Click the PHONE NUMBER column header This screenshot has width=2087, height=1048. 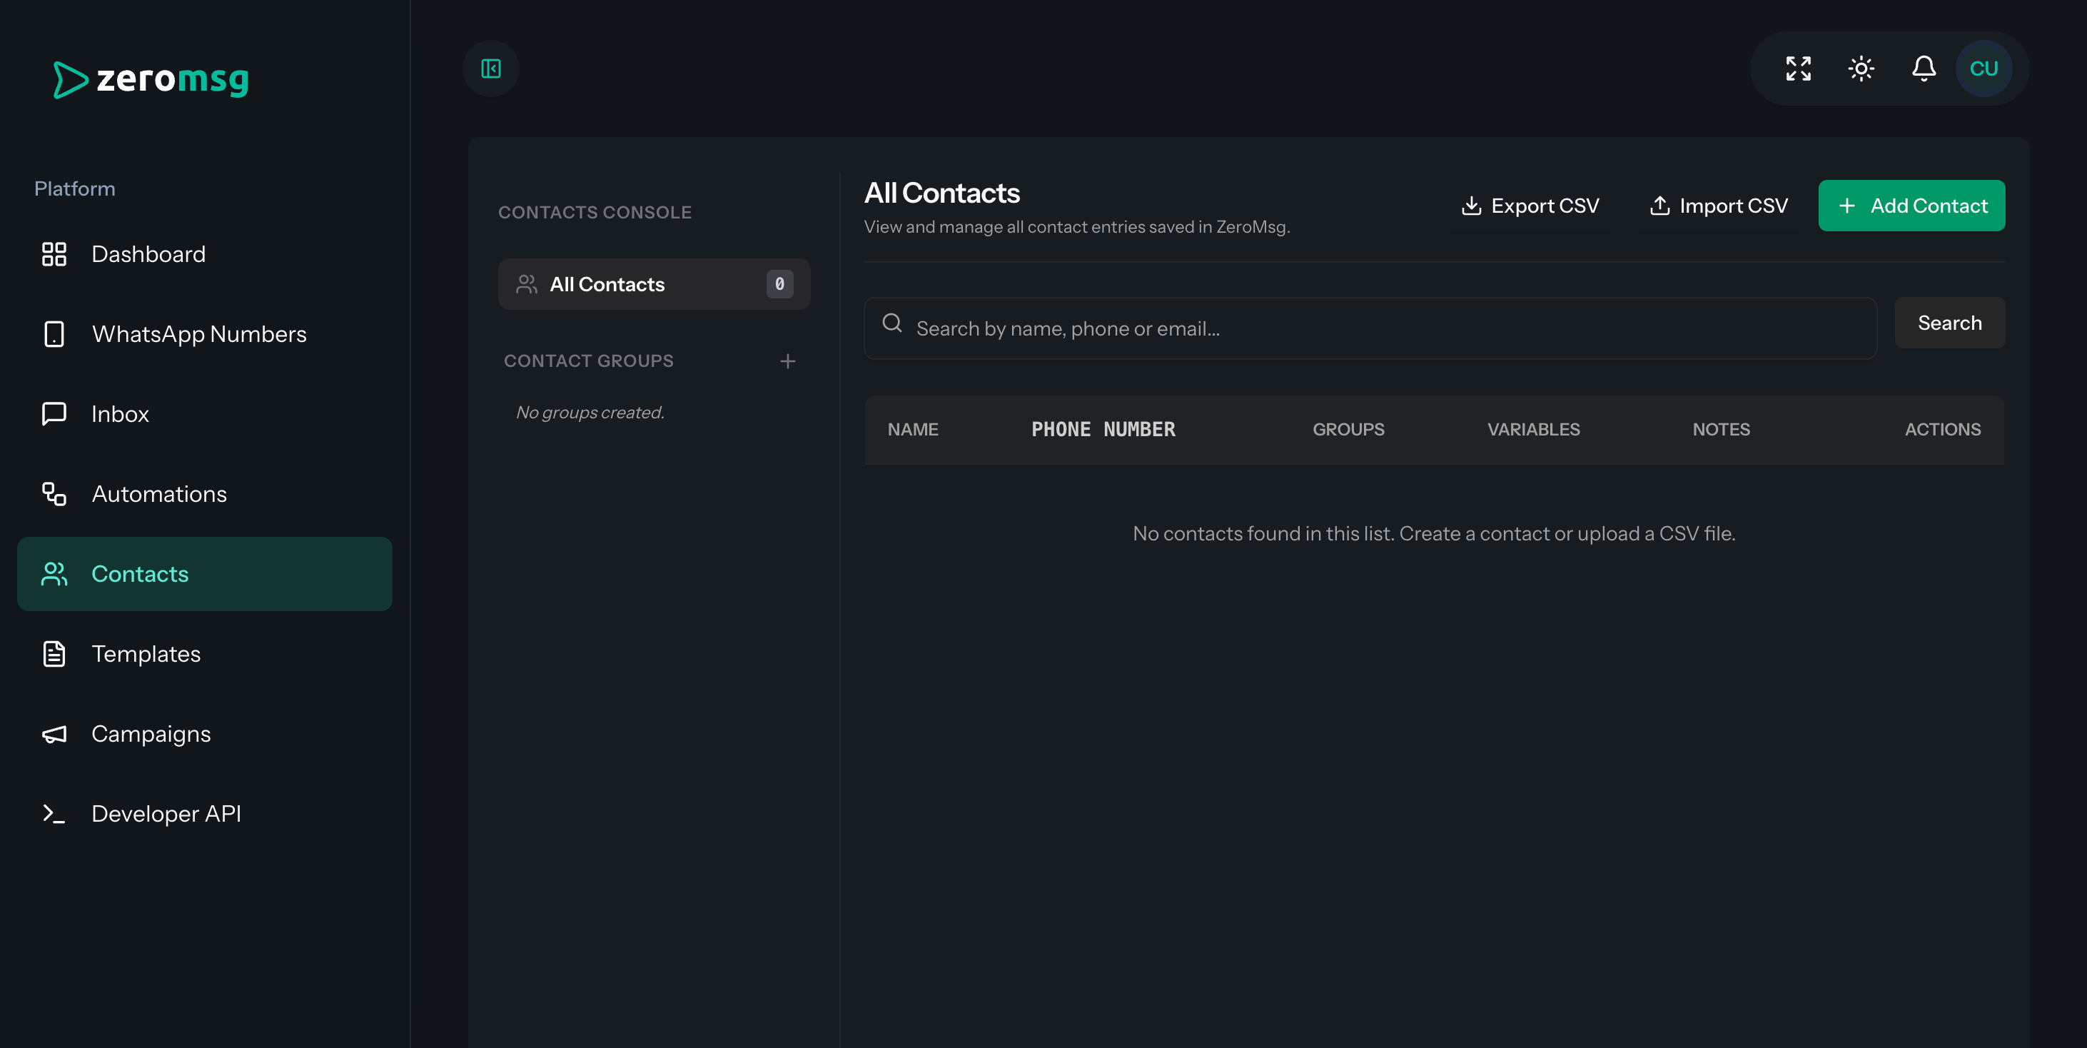1103,430
